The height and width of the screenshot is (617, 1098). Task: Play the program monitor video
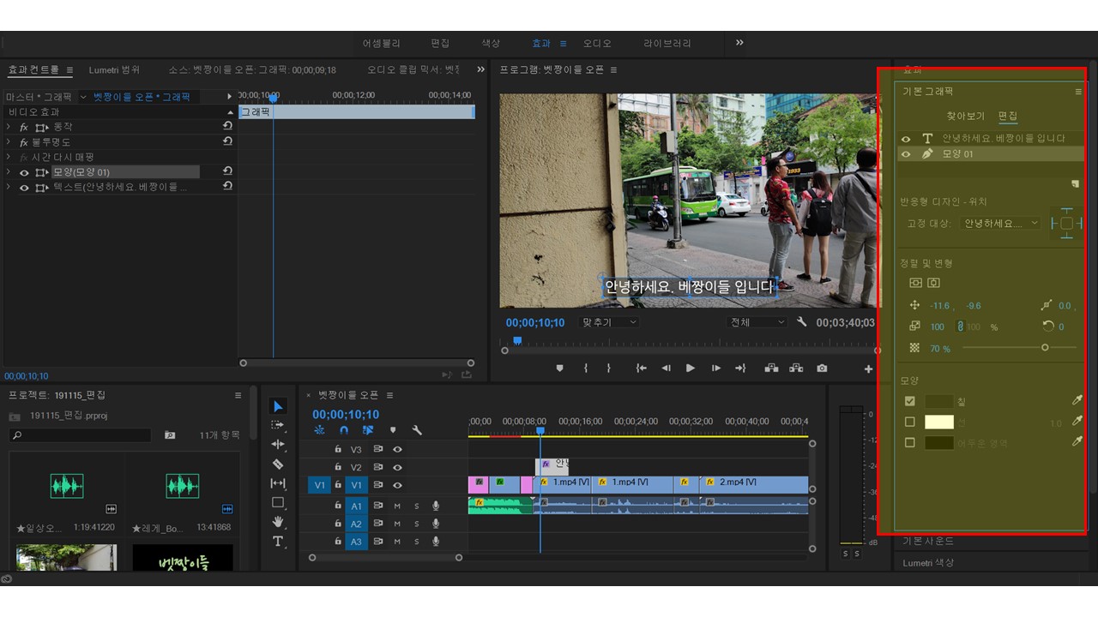690,368
